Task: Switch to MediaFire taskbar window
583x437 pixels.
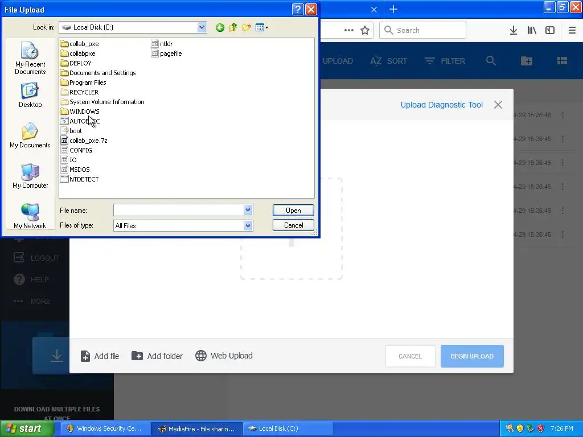Action: 197,428
